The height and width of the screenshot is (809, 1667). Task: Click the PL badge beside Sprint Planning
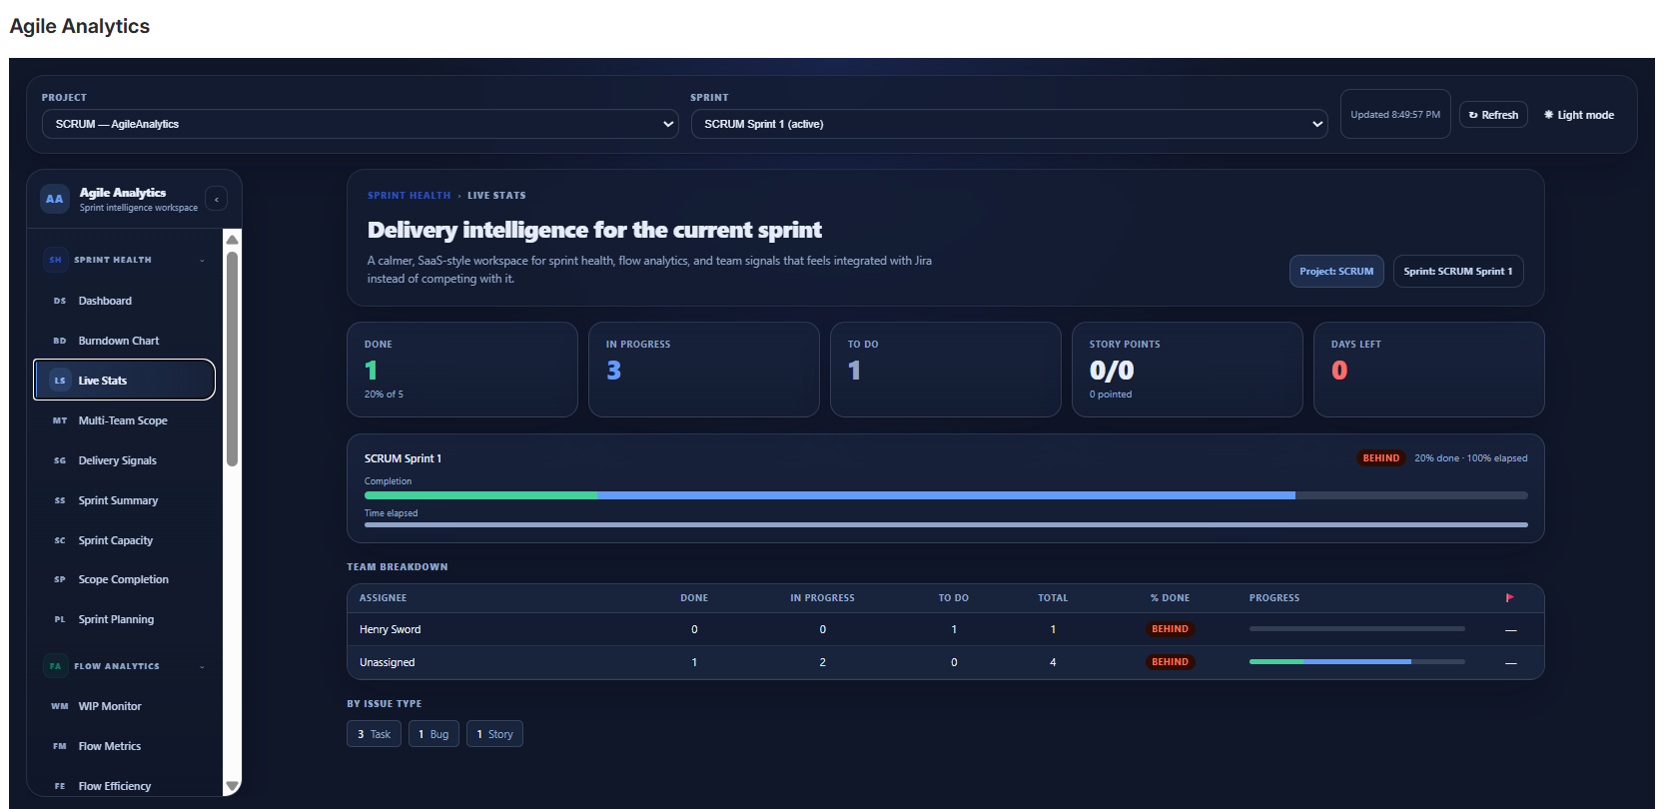(x=60, y=619)
